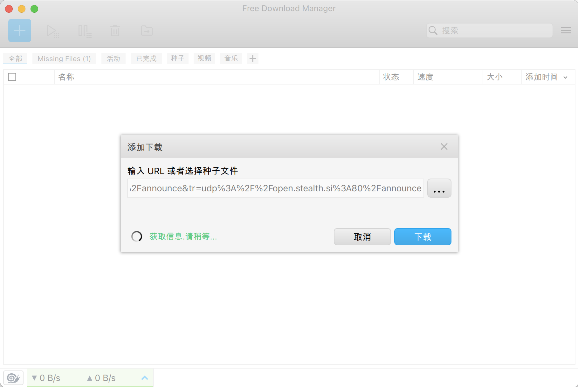
Task: Click the download speed 0 B/s indicator
Action: coord(46,378)
